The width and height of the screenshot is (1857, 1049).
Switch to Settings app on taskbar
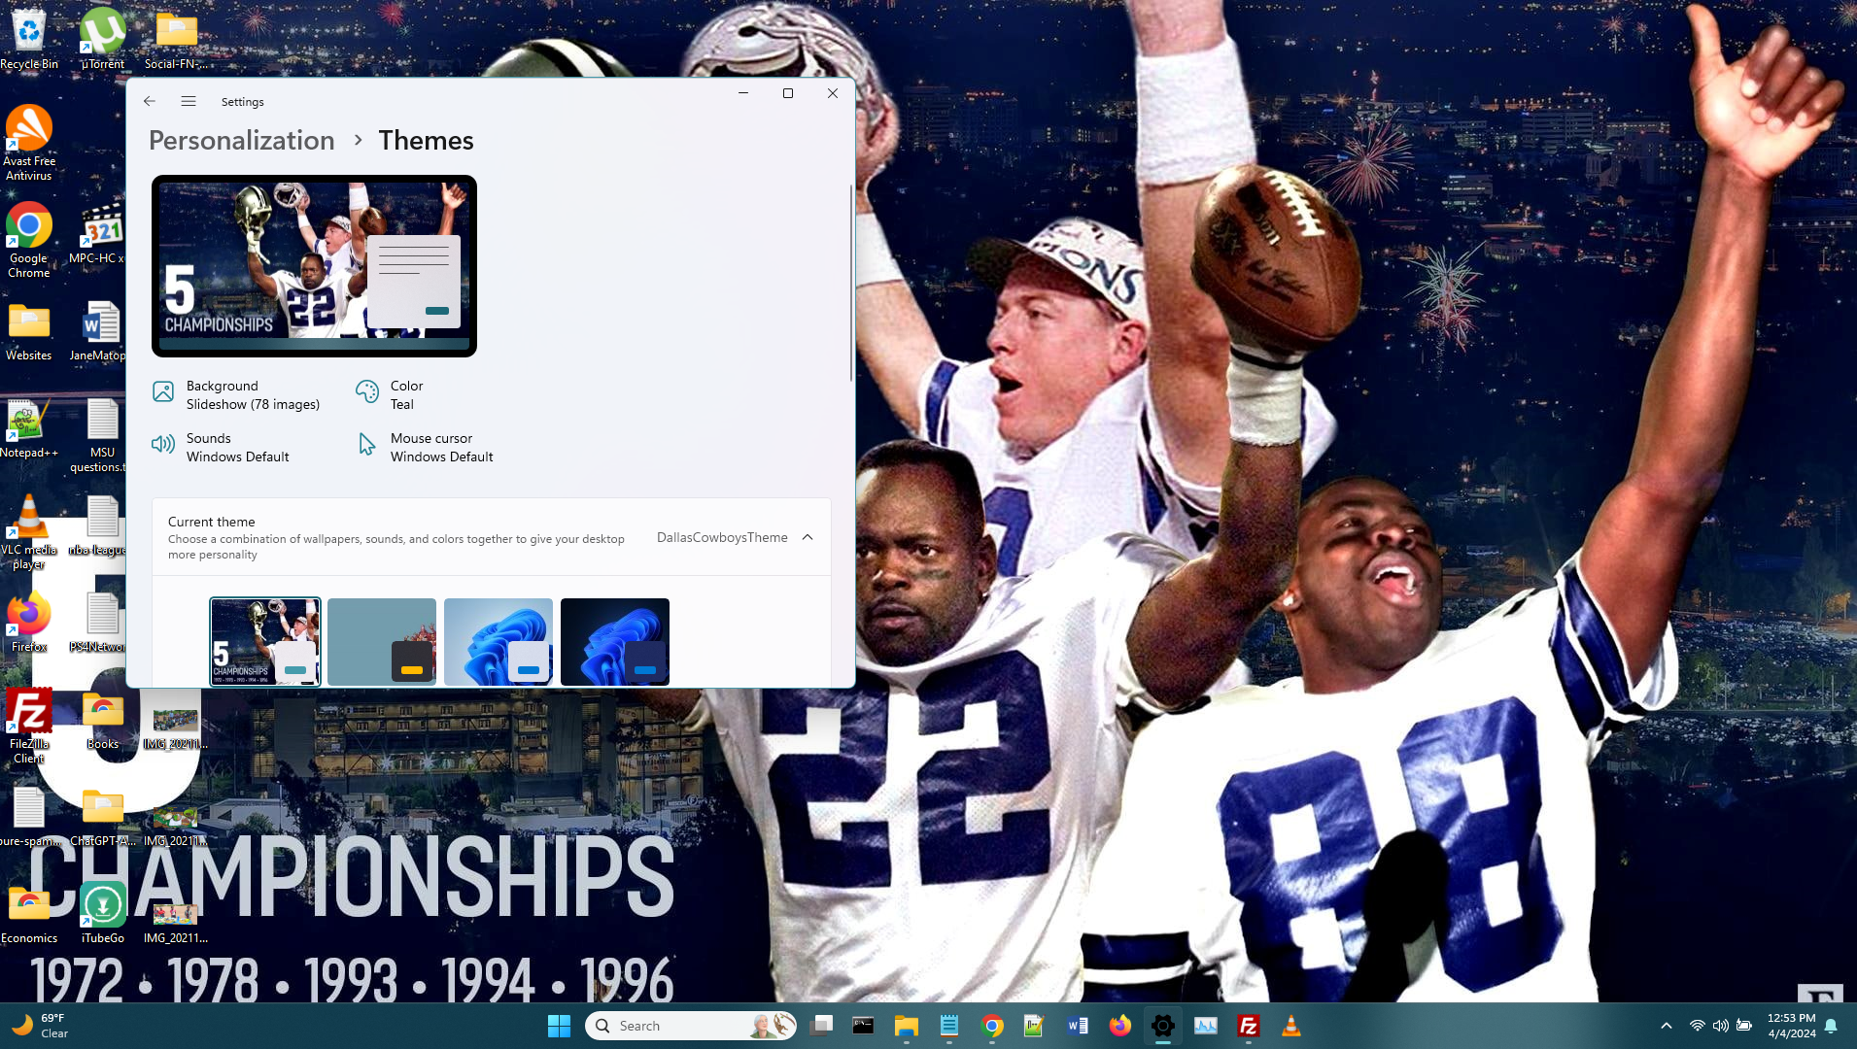click(x=1163, y=1026)
